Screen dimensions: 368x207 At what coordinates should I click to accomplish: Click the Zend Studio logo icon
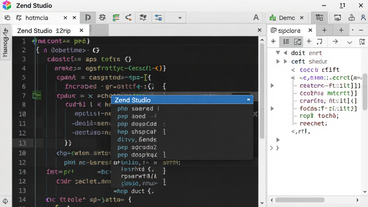pyautogui.click(x=7, y=5)
